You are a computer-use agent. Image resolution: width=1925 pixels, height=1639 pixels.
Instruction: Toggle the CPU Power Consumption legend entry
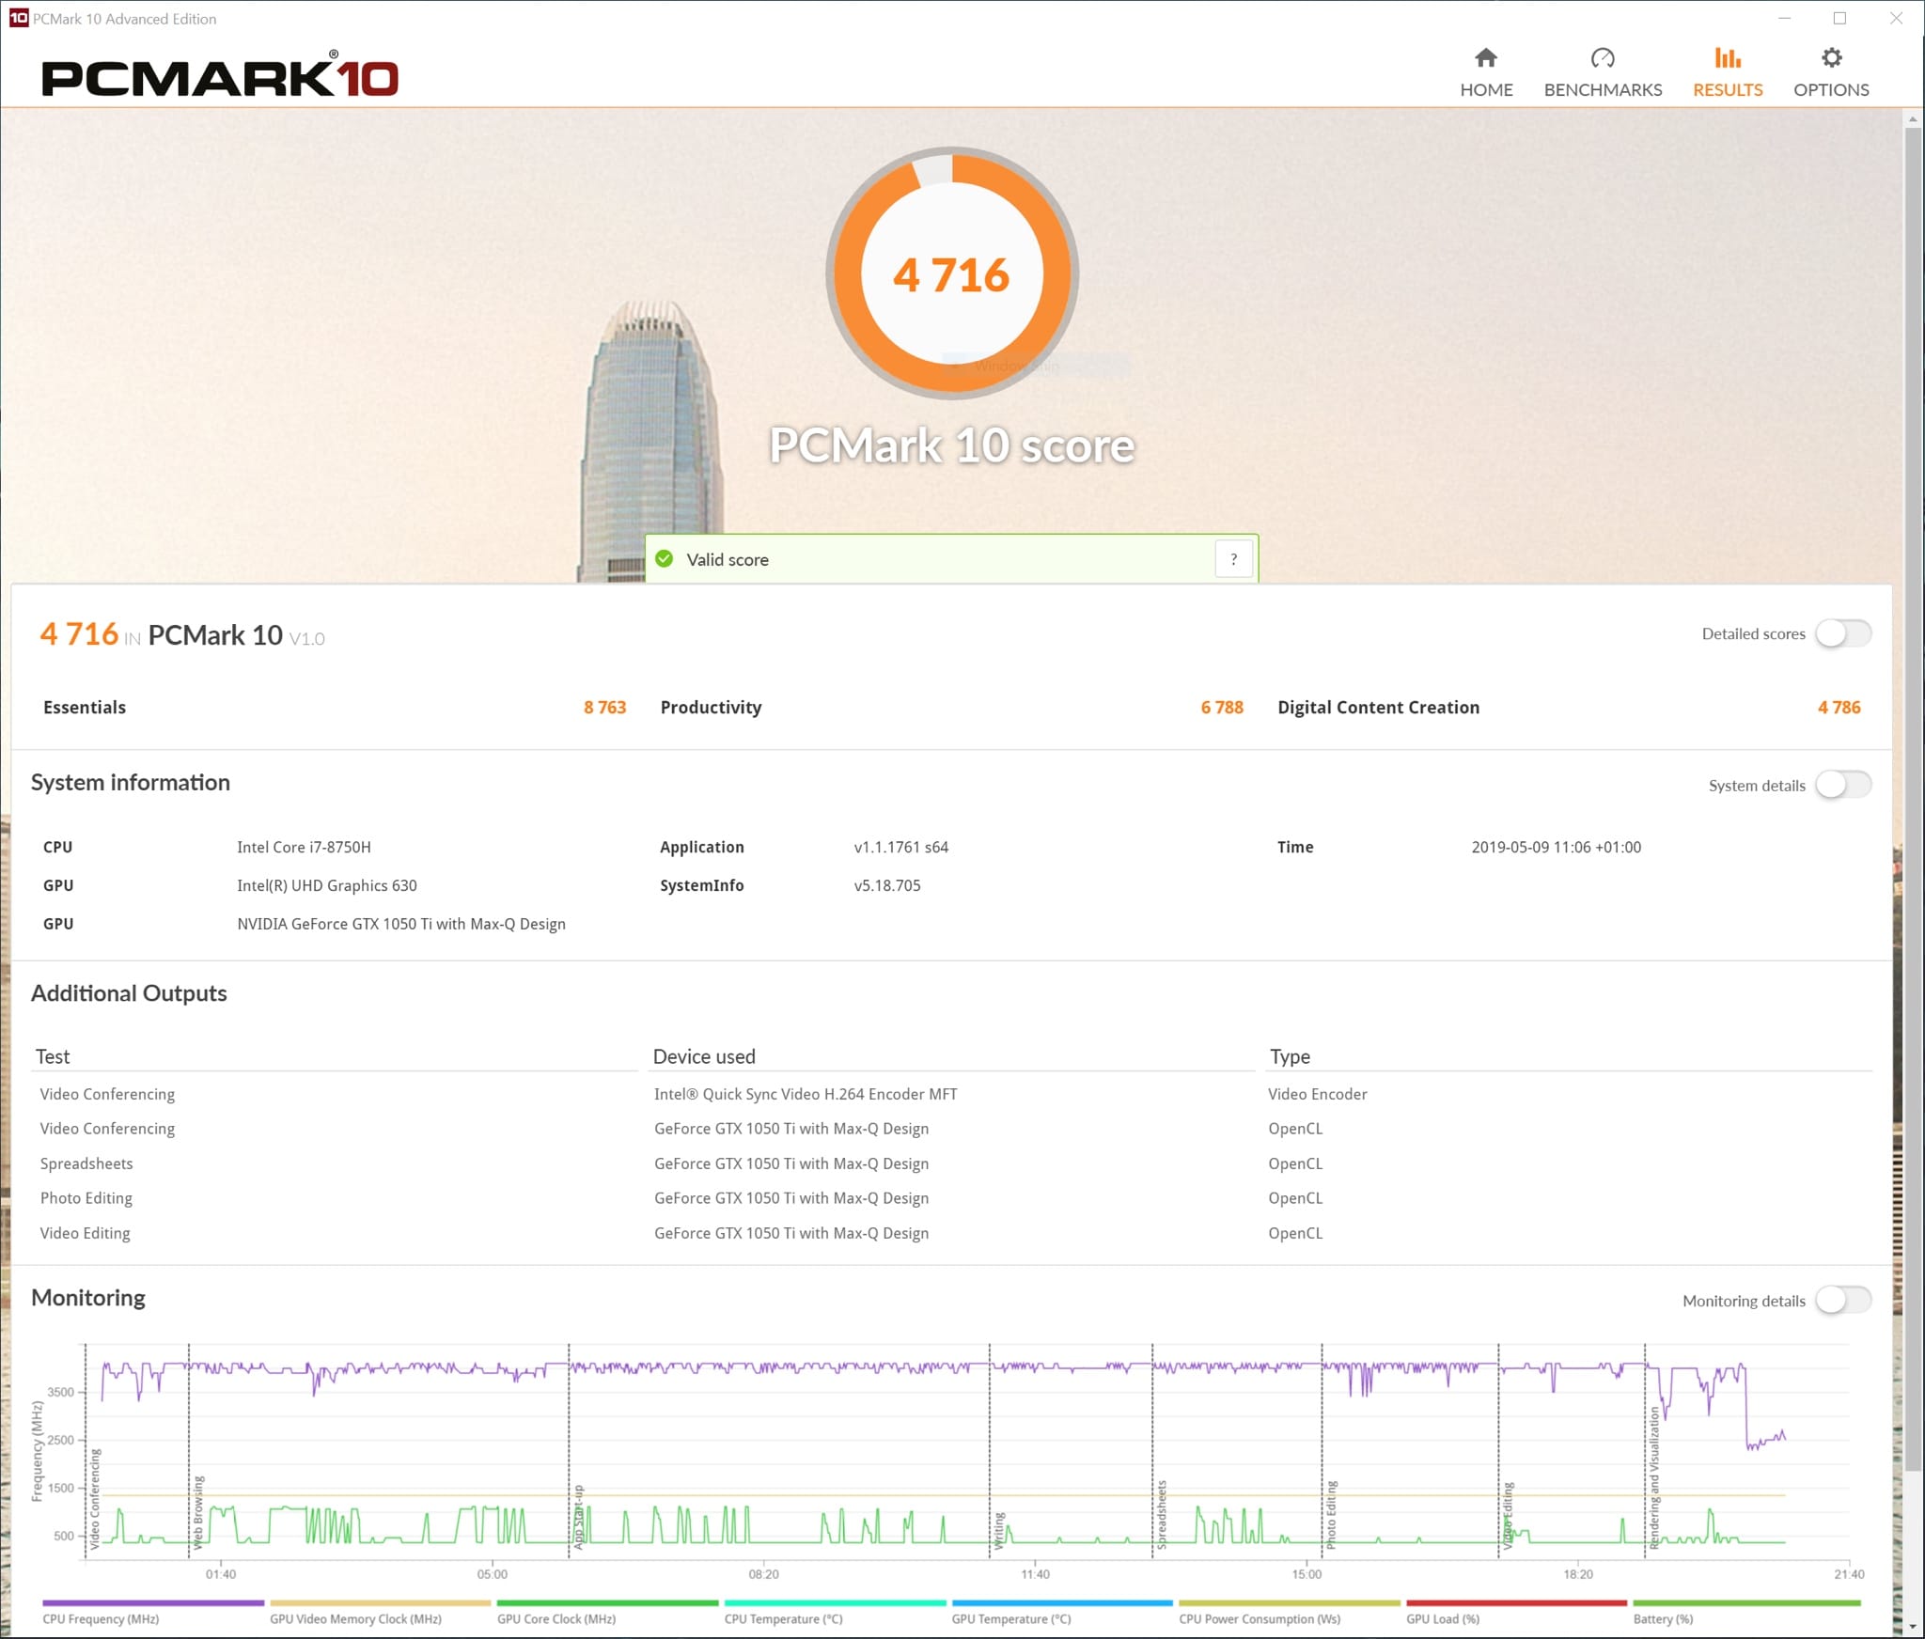(x=1289, y=1611)
